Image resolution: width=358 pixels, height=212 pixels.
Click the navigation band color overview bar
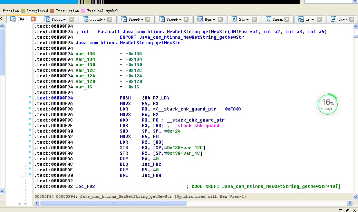pyautogui.click(x=150, y=2)
